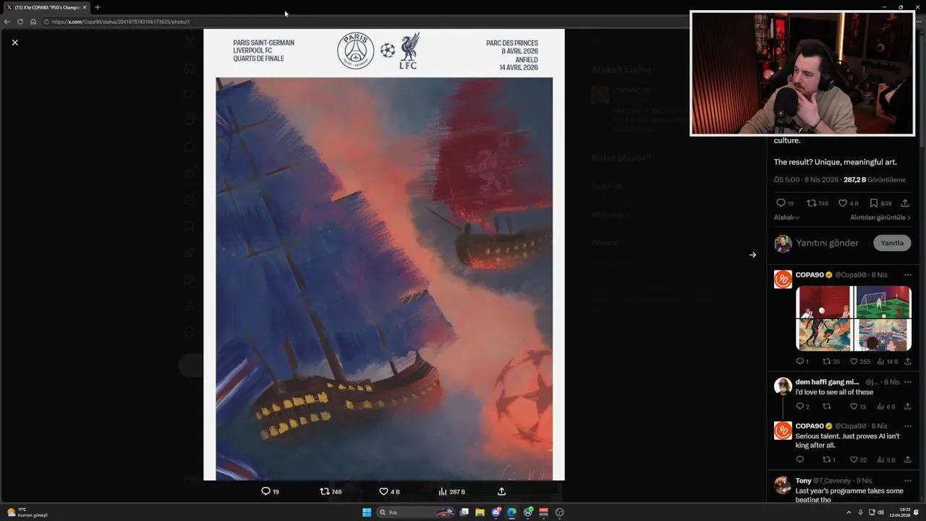The height and width of the screenshot is (521, 926).
Task: Open a new browser tab with the plus button
Action: coord(98,7)
